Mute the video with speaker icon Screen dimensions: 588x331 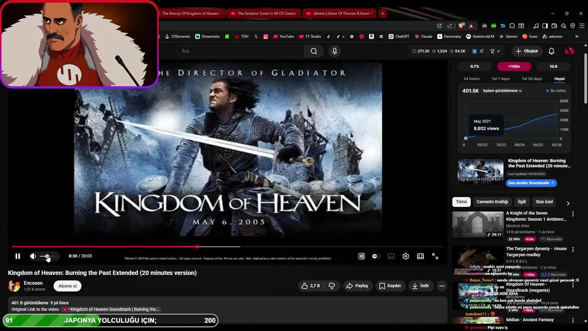click(33, 256)
